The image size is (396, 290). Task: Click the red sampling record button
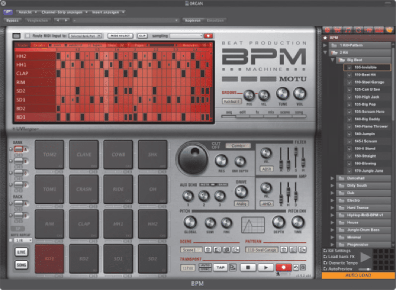click(208, 36)
